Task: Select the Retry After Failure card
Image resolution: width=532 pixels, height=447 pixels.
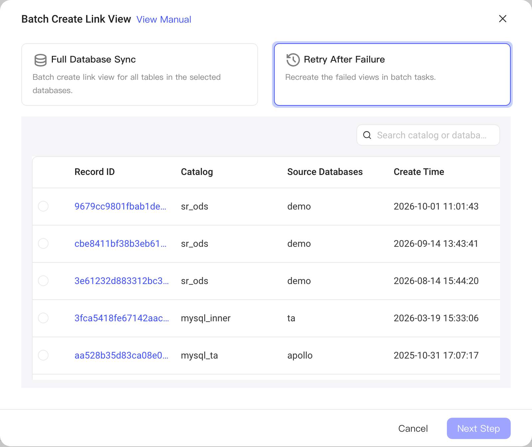Action: click(392, 74)
